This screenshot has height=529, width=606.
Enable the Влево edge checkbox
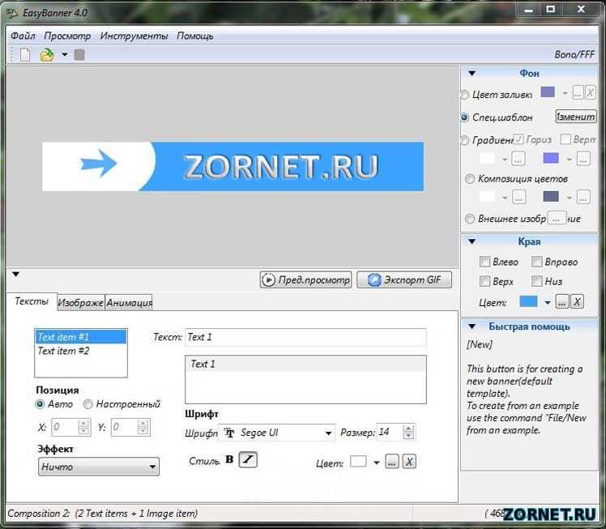[484, 262]
